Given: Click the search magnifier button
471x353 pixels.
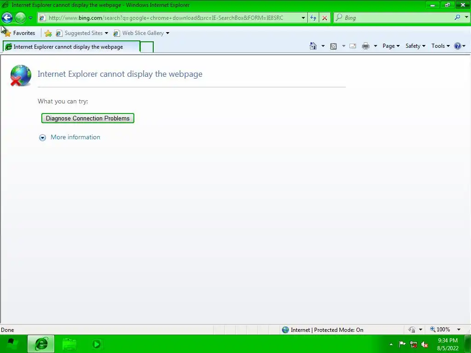Looking at the screenshot, I should coord(457,18).
